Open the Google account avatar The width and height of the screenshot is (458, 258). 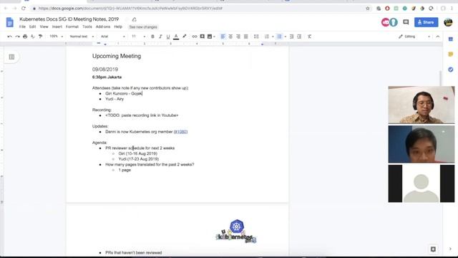point(448,22)
